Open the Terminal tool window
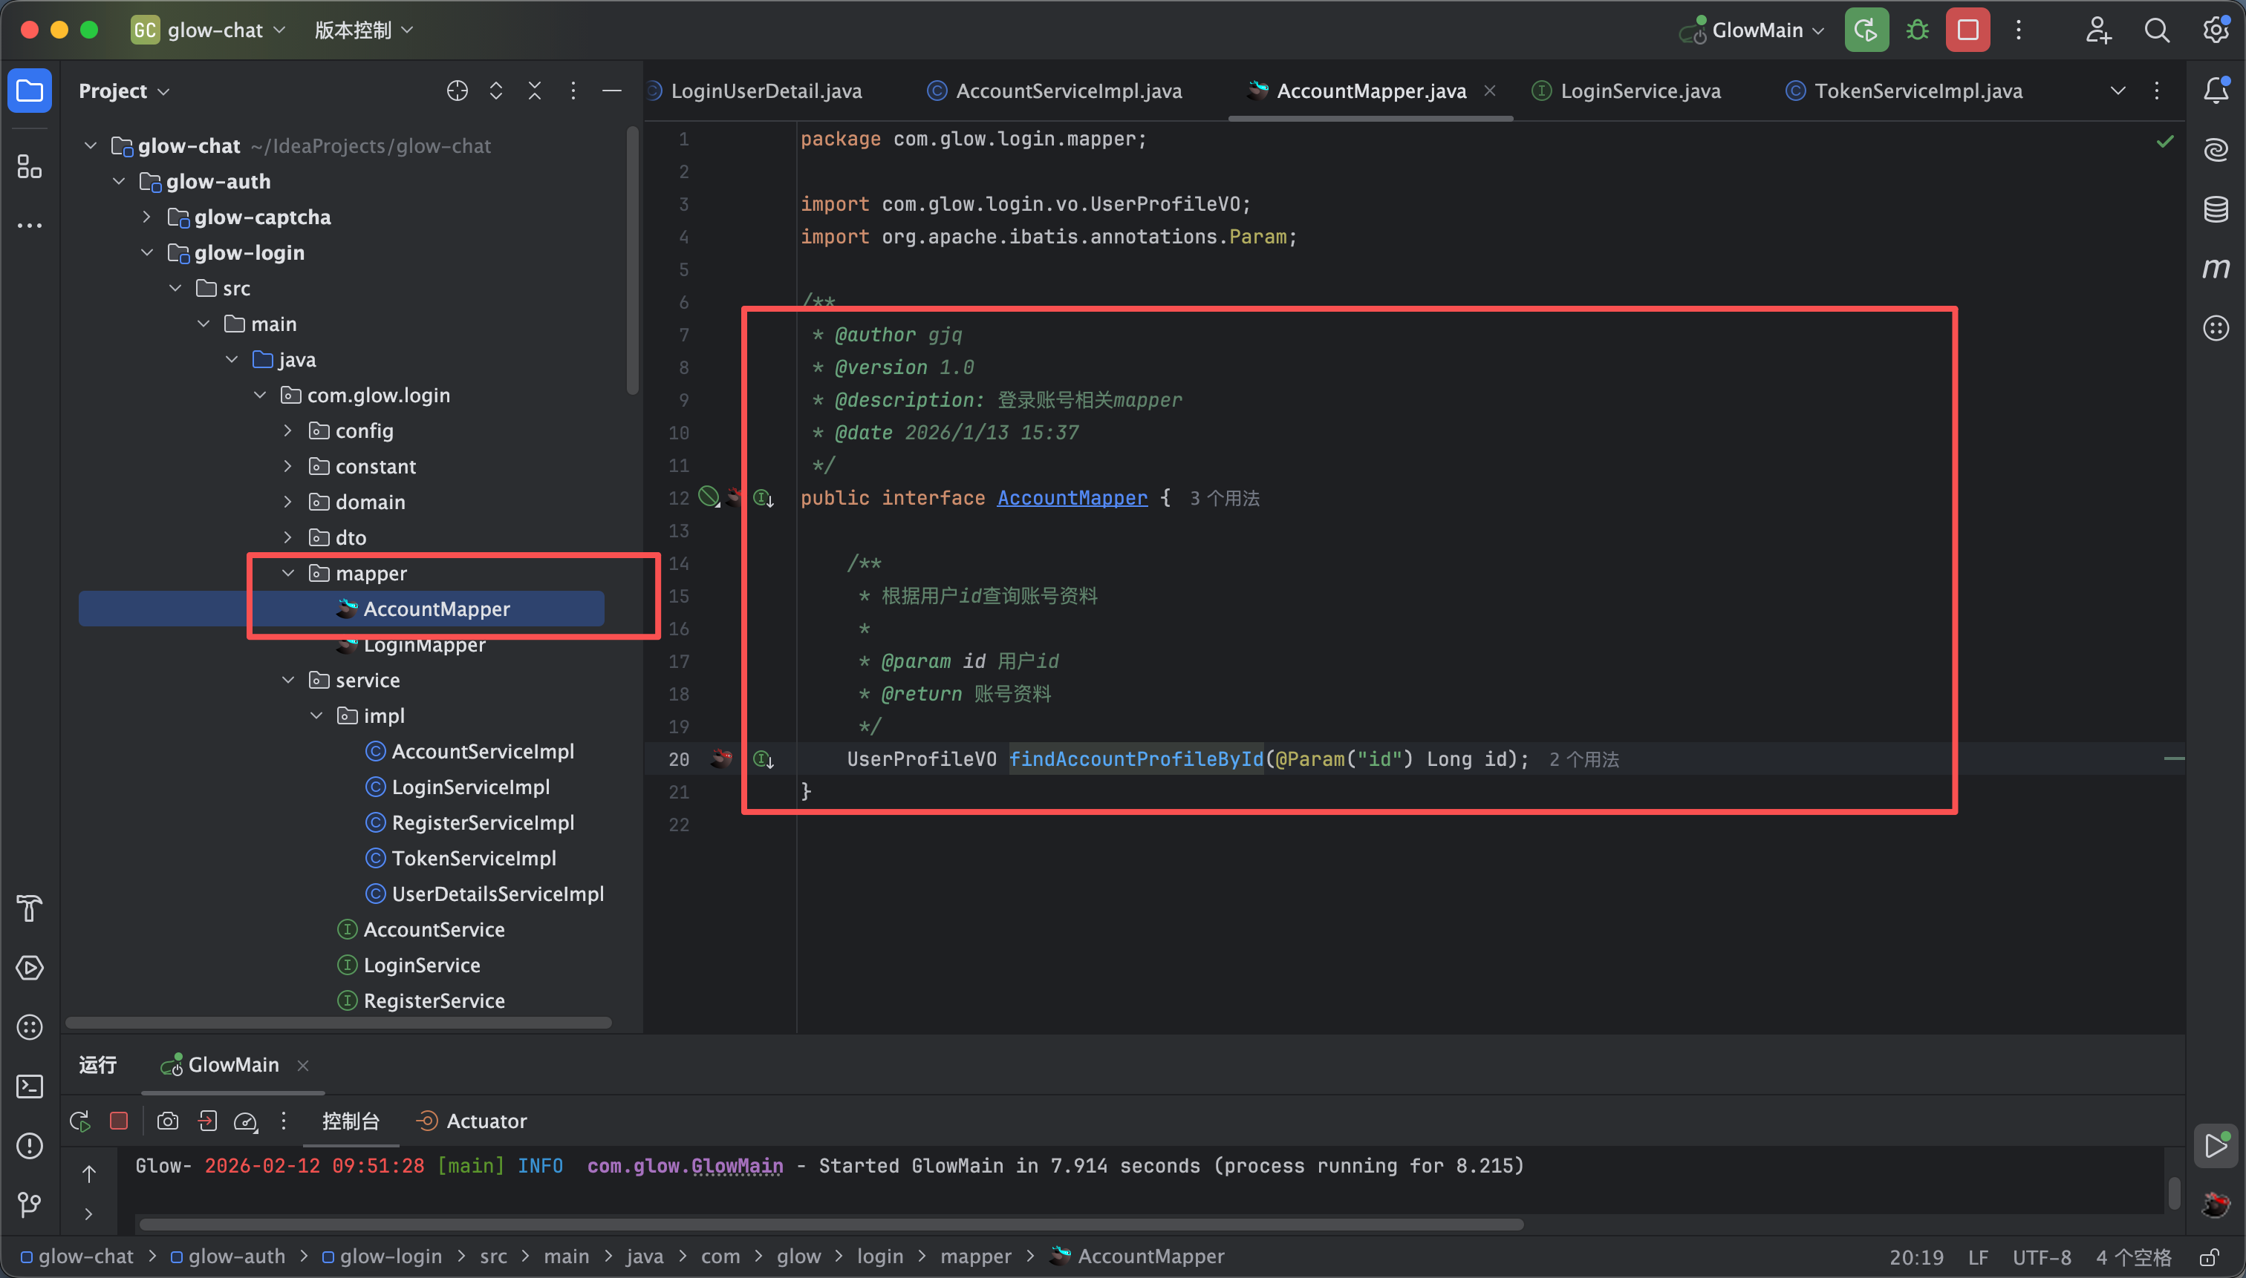The height and width of the screenshot is (1278, 2246). [29, 1087]
